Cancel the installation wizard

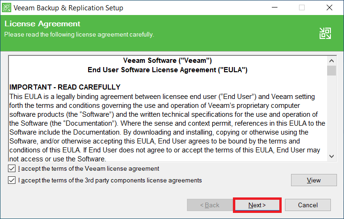[x=308, y=205]
